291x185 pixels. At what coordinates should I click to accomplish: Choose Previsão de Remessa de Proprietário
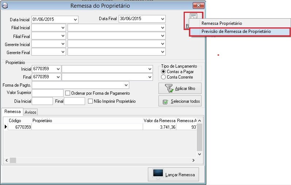coord(240,31)
